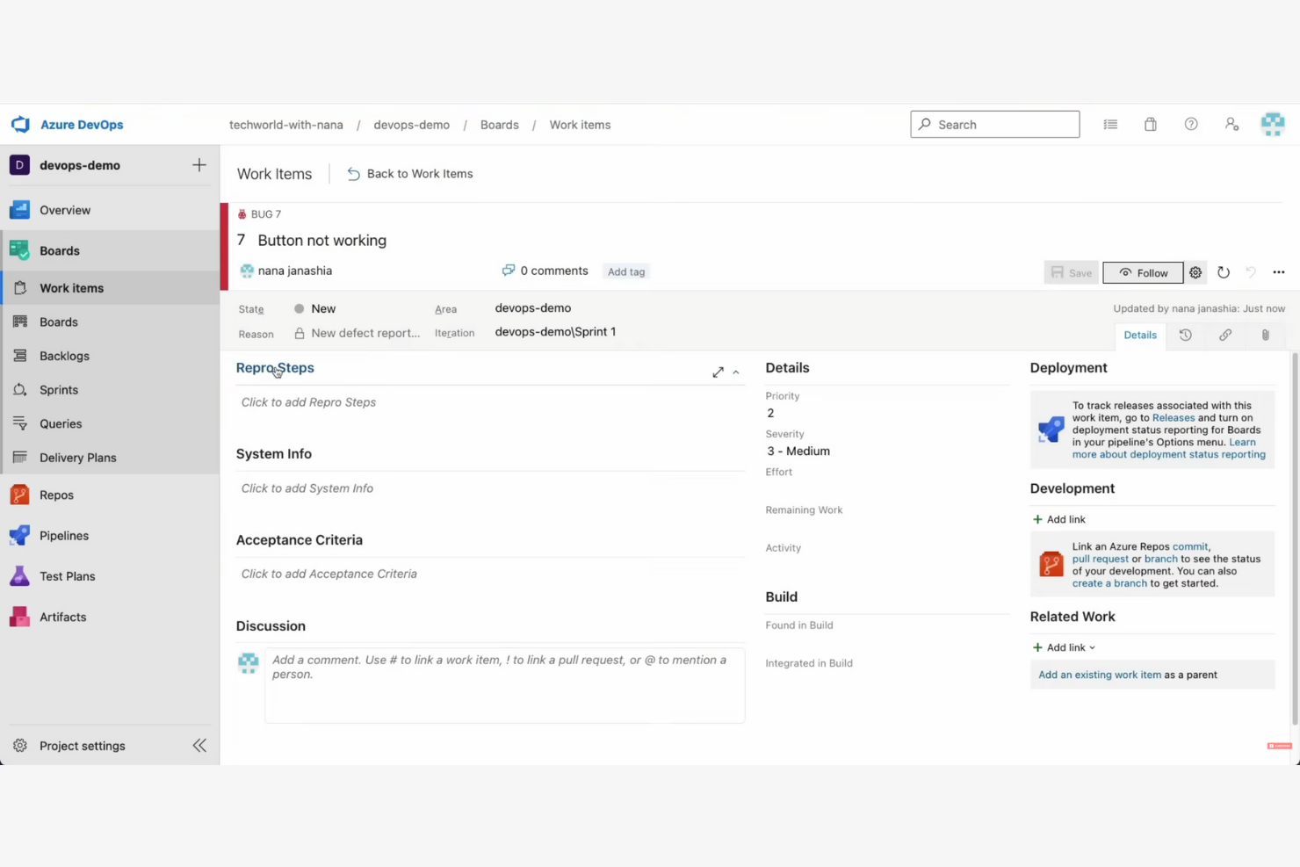Viewport: 1300px width, 867px height.
Task: Click the Discussion comment field
Action: click(504, 685)
